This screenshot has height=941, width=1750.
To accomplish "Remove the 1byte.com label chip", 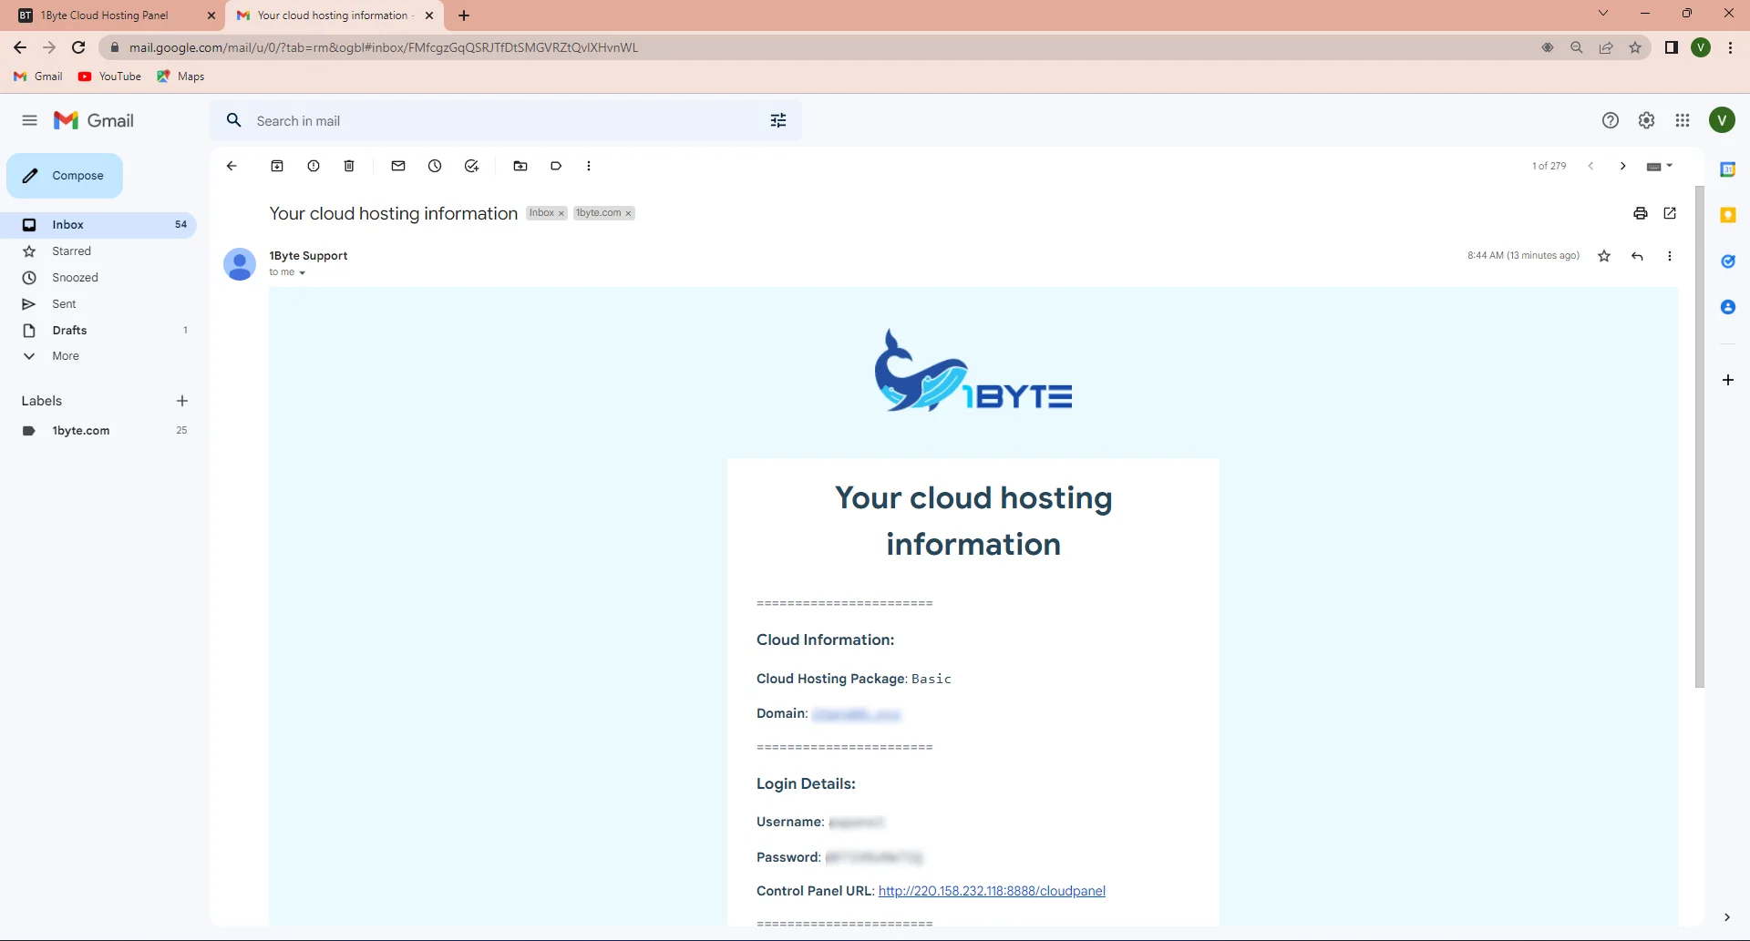I will point(629,212).
